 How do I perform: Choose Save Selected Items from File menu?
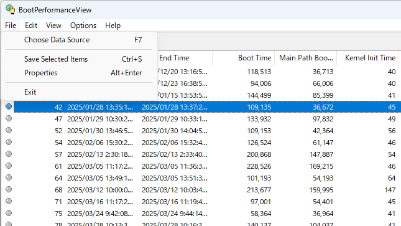click(x=80, y=59)
